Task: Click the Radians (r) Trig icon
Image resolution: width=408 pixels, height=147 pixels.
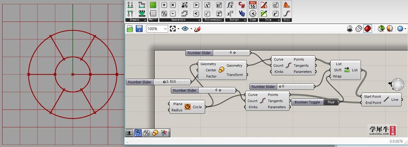Action: click(276, 14)
